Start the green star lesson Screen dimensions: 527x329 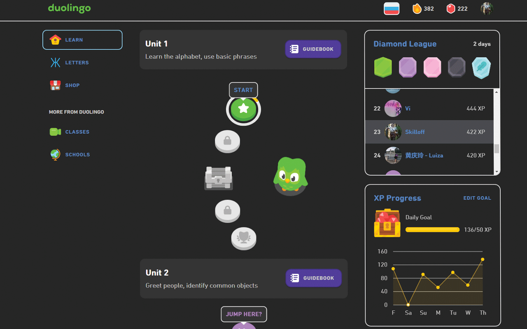tap(243, 109)
